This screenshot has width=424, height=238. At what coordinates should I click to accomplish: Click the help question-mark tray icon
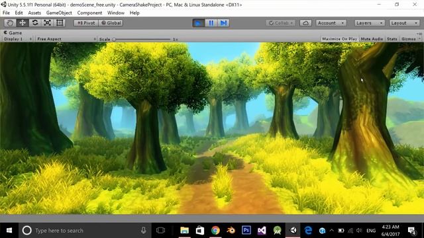322,231
